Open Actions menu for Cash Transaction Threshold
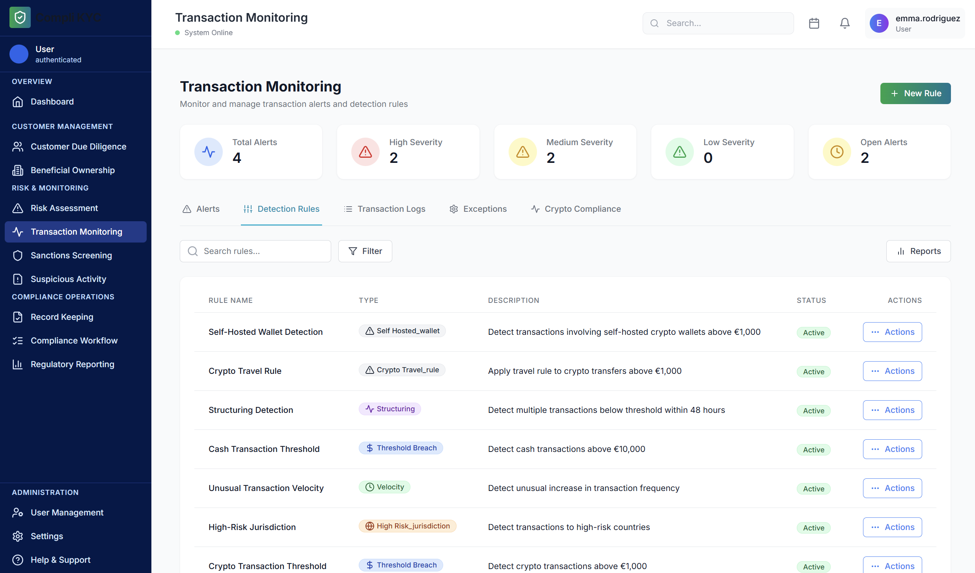The height and width of the screenshot is (573, 975). (x=892, y=449)
